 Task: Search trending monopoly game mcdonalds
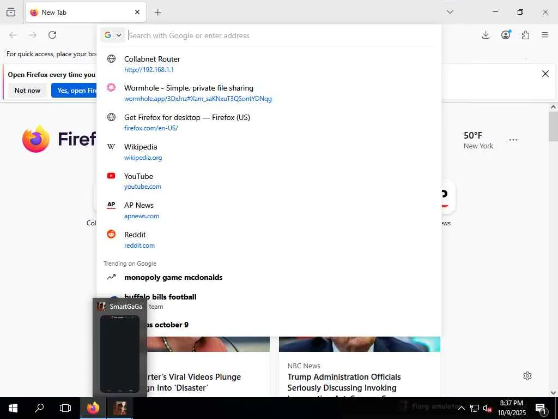[x=269, y=277]
